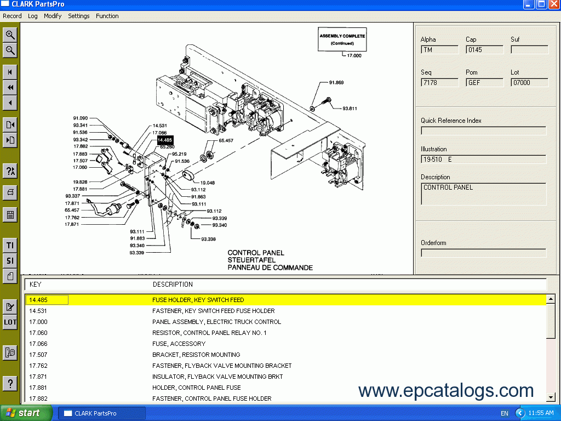The image size is (561, 421).
Task: Select row 17.000 PANEL ASSEMBLY in parts list
Action: pos(216,322)
